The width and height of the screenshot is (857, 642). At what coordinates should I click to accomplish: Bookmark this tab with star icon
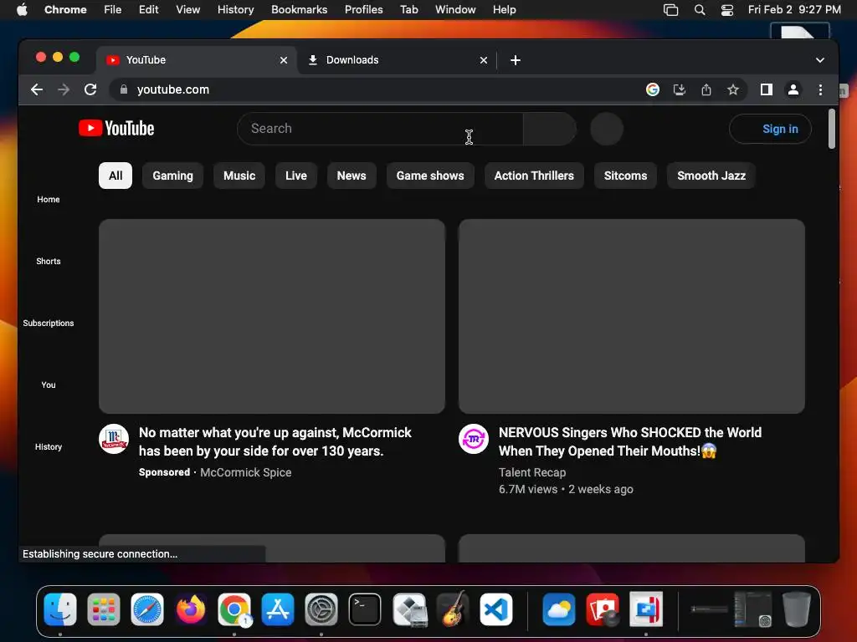733,89
